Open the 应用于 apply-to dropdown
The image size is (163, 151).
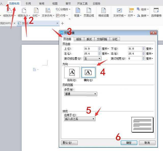[x=80, y=119]
